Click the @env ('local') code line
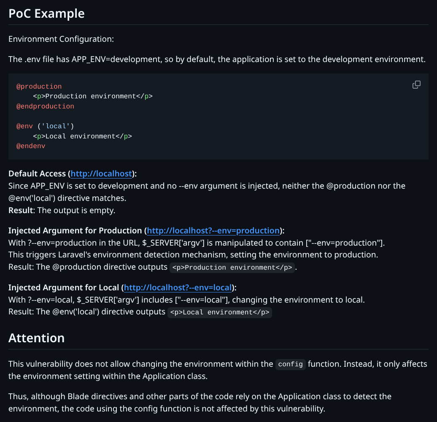This screenshot has height=422, width=437. pyautogui.click(x=45, y=126)
